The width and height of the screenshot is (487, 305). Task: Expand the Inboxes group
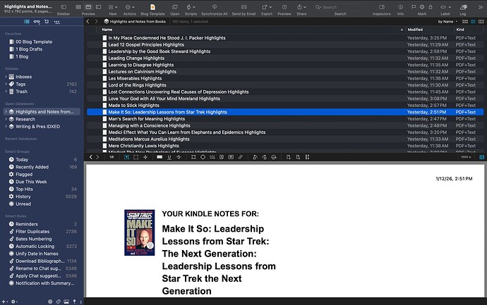(6, 76)
